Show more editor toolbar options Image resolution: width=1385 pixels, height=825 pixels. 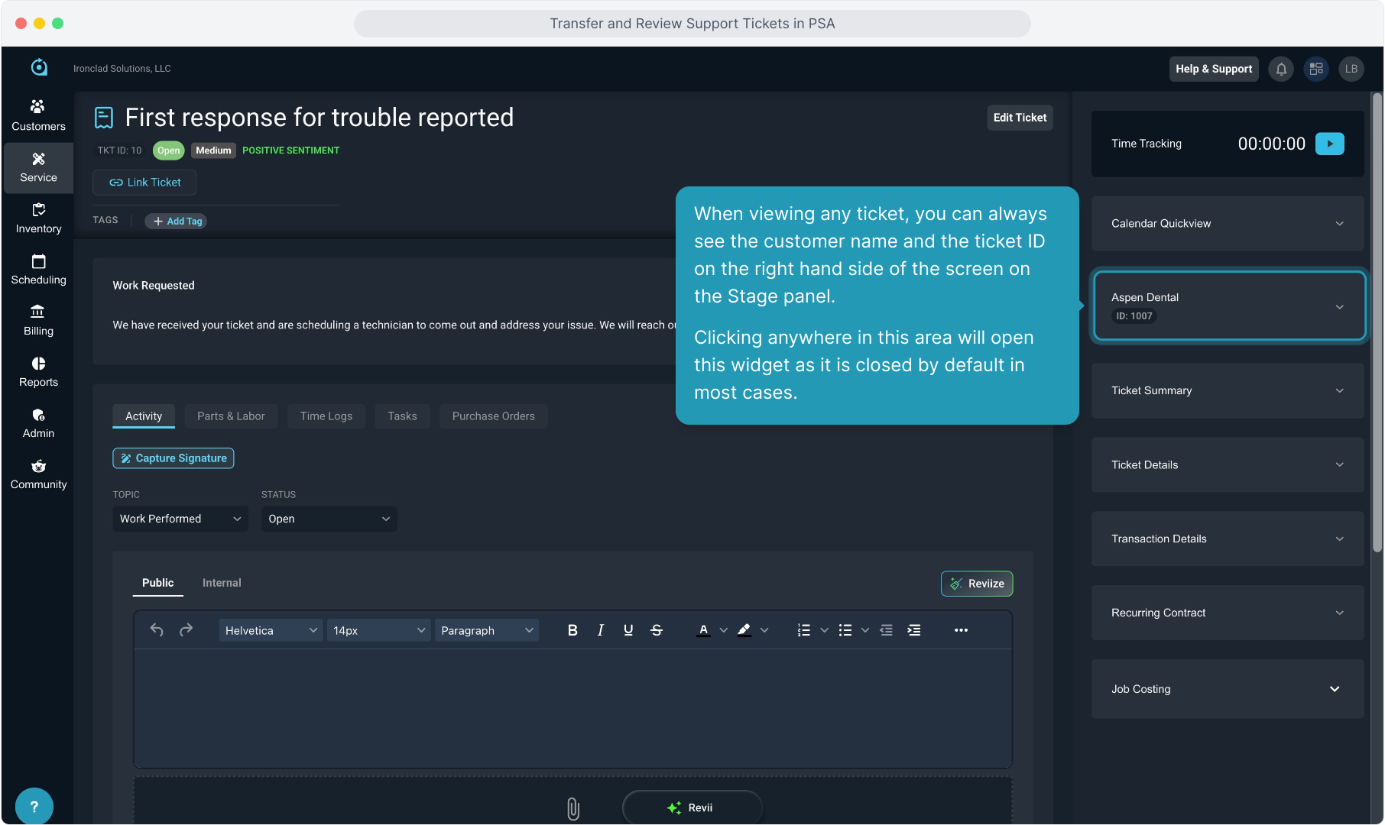click(961, 630)
